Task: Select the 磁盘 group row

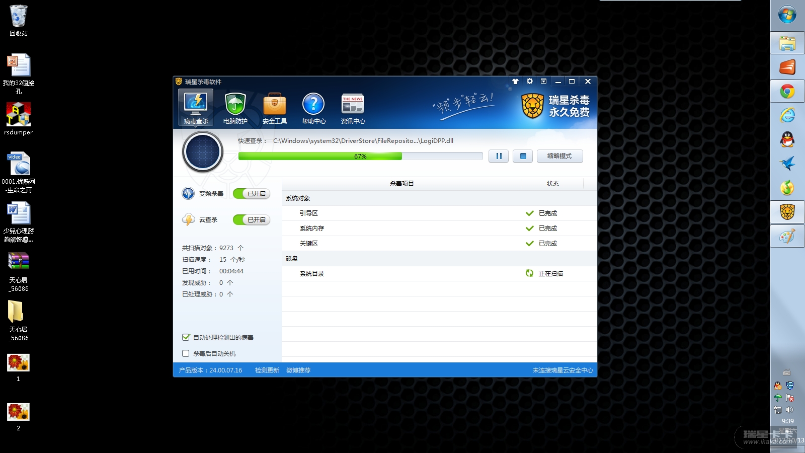Action: pos(440,259)
